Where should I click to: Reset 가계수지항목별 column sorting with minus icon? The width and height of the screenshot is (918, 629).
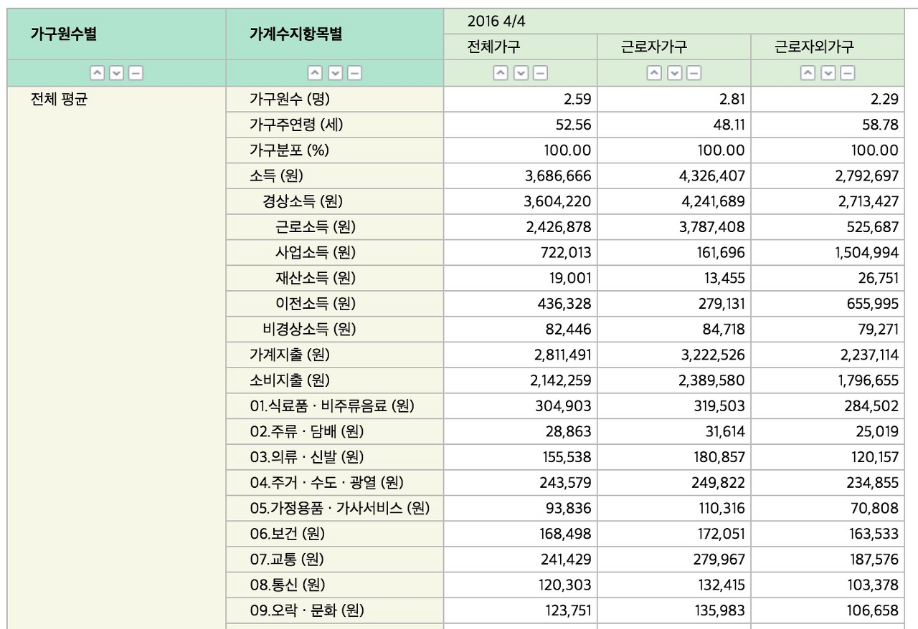click(x=354, y=73)
